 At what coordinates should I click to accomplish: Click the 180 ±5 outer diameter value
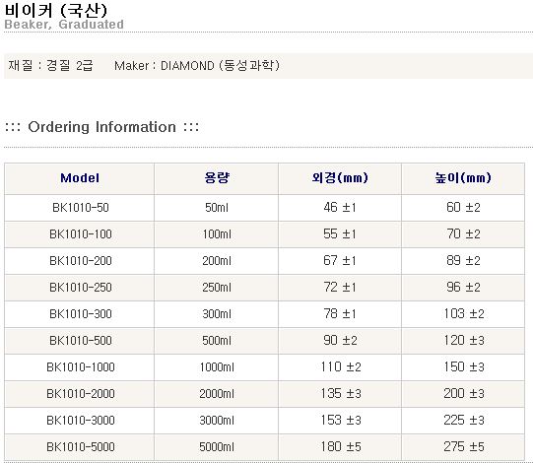tap(341, 446)
